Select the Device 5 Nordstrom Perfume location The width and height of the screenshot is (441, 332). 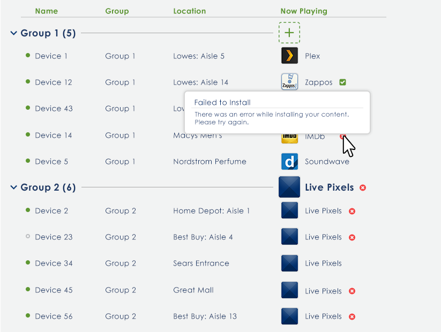pos(210,161)
